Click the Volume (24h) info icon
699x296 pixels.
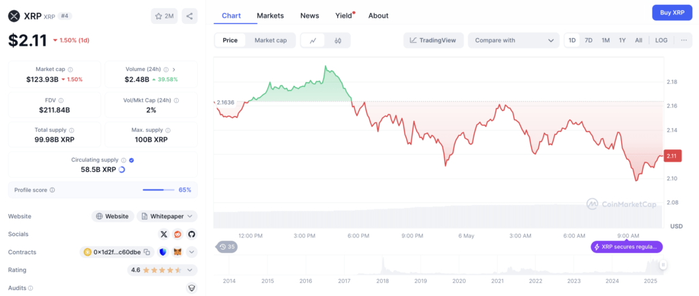point(166,70)
